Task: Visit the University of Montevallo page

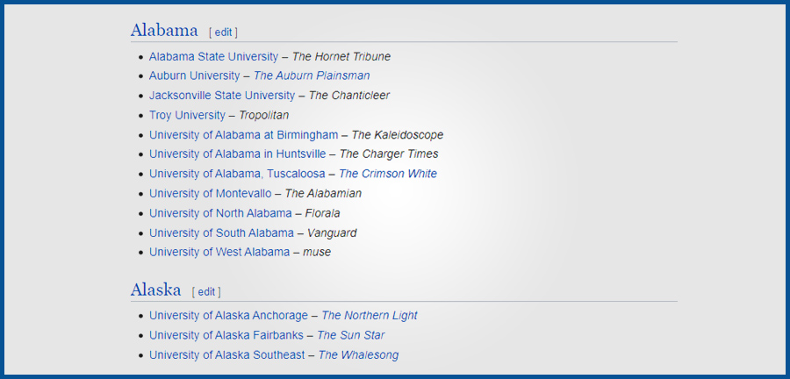Action: 210,194
